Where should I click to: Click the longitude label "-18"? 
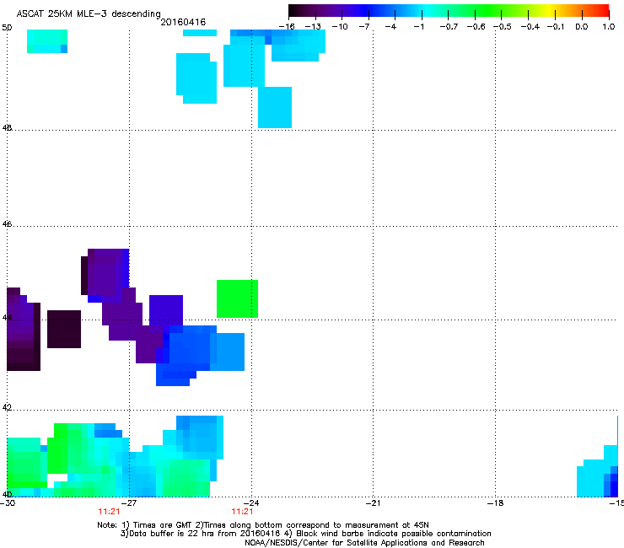pyautogui.click(x=495, y=503)
